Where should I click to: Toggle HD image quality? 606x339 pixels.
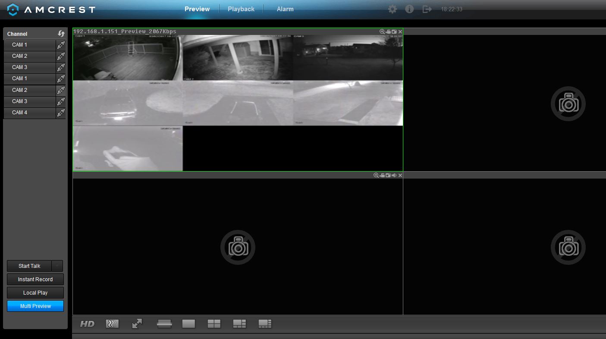point(87,324)
